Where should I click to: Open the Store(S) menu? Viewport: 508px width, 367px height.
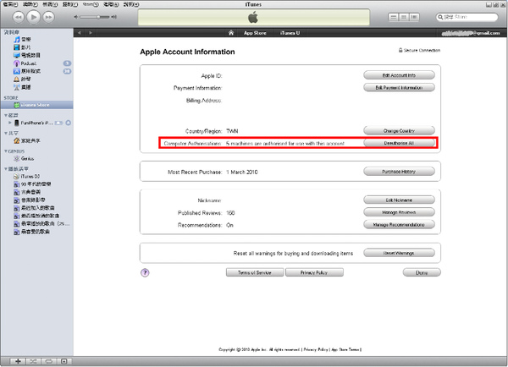coord(91,4)
